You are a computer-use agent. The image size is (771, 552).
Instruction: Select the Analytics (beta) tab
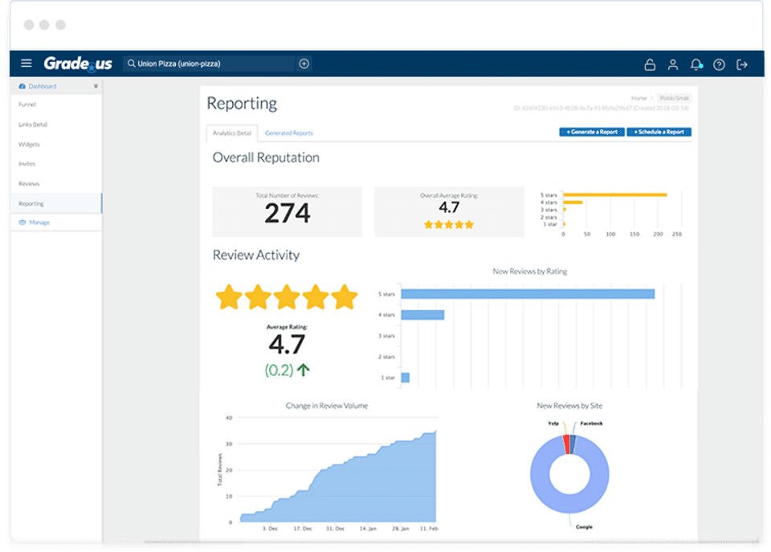click(231, 133)
